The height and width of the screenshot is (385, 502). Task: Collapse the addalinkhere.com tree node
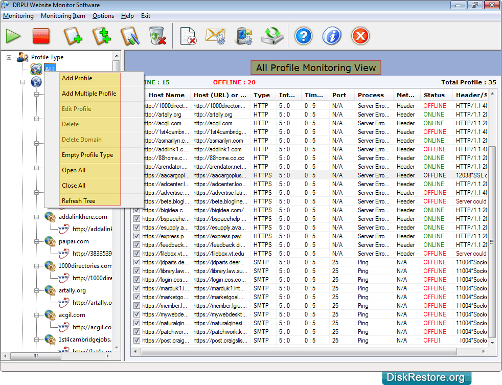(36, 217)
